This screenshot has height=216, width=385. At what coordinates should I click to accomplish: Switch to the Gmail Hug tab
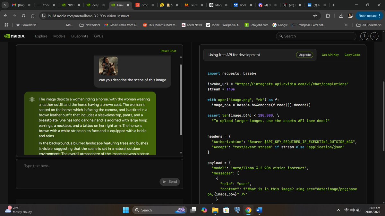coord(21,5)
